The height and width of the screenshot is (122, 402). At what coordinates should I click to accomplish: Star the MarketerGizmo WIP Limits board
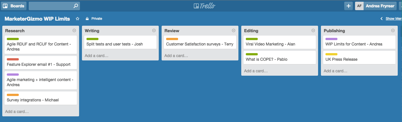click(x=77, y=19)
